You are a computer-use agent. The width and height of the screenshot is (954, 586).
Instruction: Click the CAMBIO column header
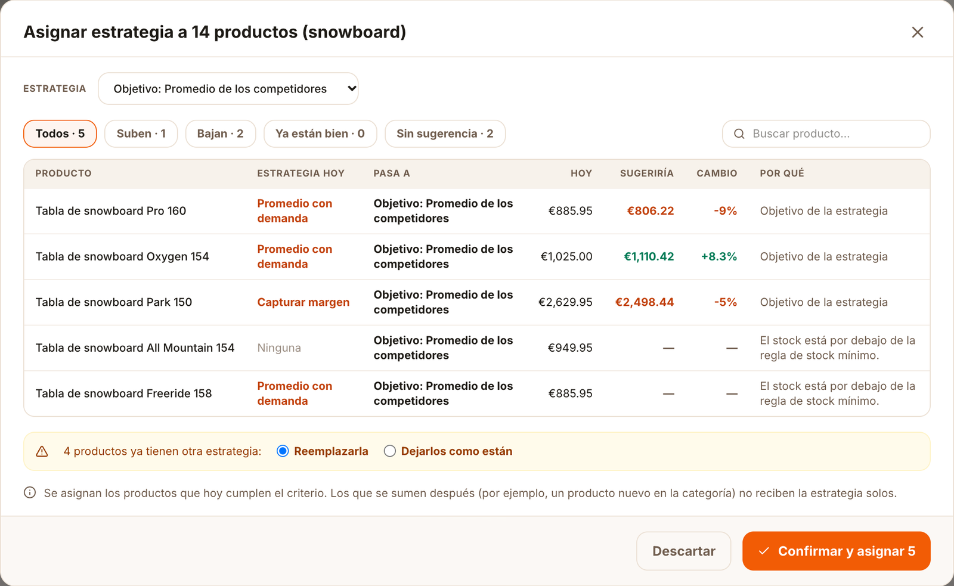(x=717, y=173)
